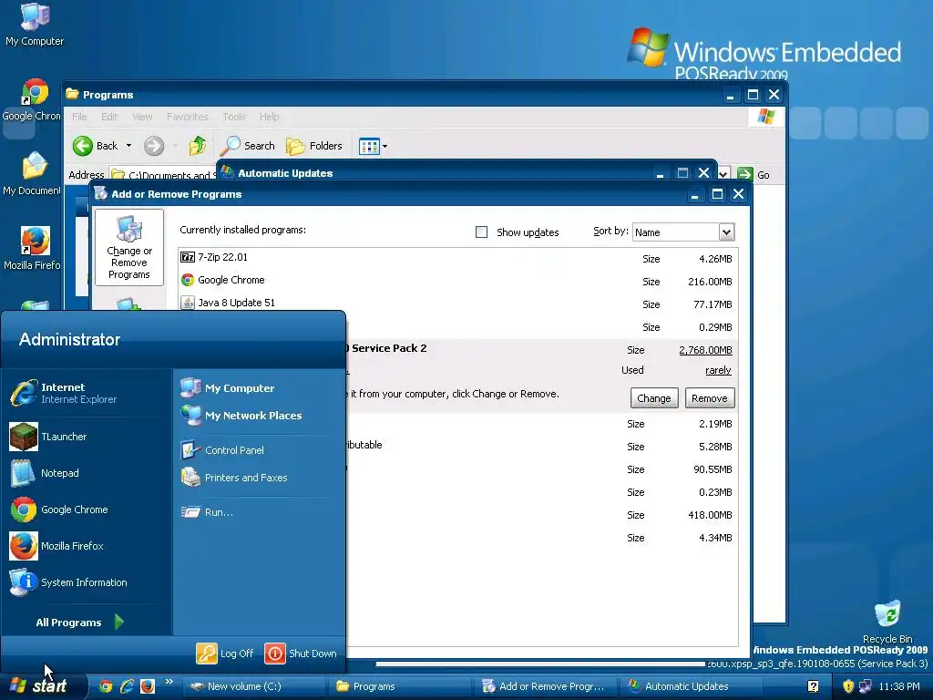
Task: Open the Tools menu in the Programs window
Action: [x=234, y=117]
